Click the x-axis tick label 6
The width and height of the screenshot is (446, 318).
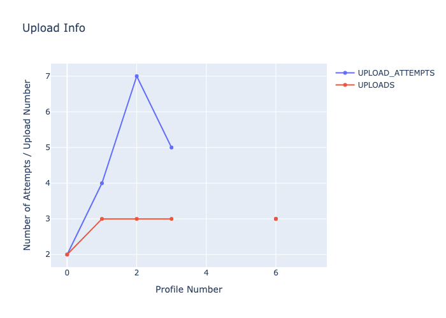tap(276, 272)
